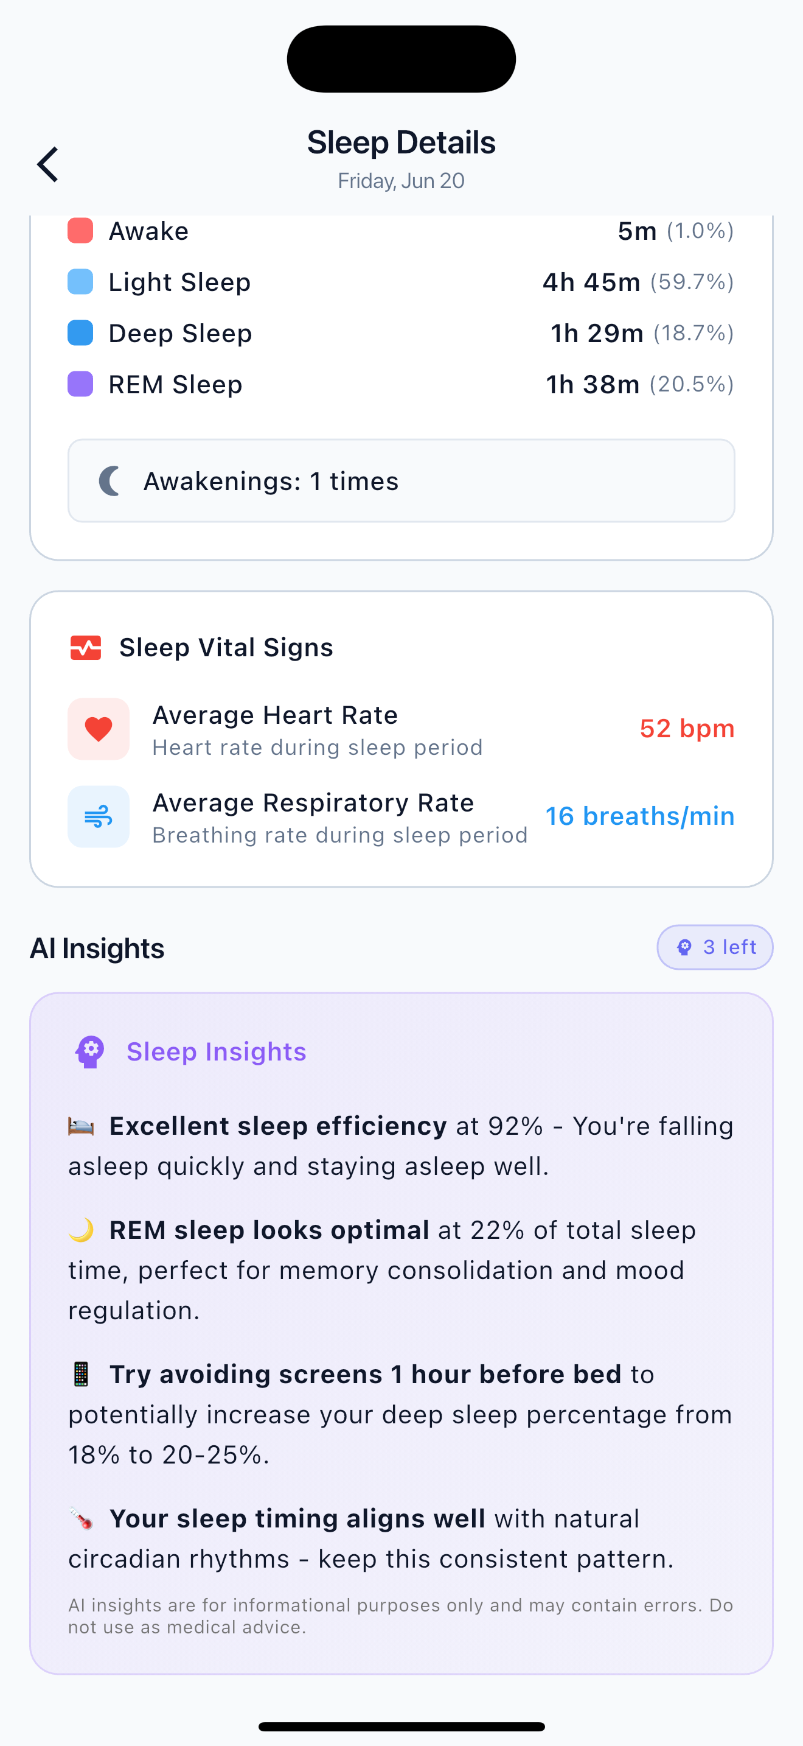Tap the bed emoji beside sleep efficiency
This screenshot has height=1746, width=803.
[x=82, y=1126]
